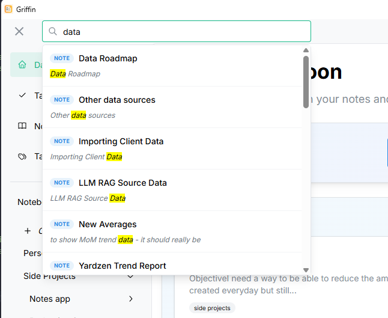The height and width of the screenshot is (318, 388).
Task: Add a notebook with plus icon
Action: (28, 231)
